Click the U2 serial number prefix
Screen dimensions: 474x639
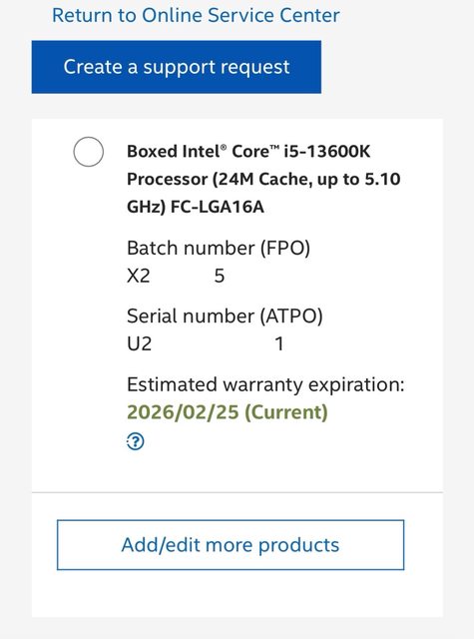[x=140, y=343]
